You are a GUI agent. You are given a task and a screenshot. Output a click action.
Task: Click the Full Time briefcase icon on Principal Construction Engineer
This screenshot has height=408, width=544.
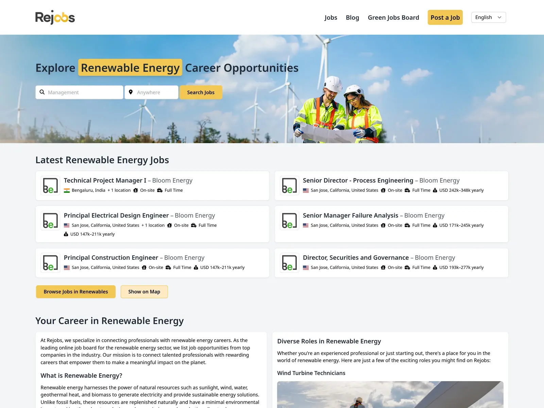pos(168,268)
